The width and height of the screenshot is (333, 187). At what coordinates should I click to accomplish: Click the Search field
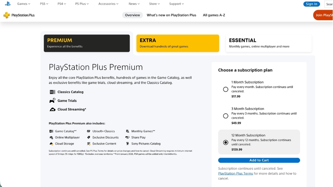tap(329, 4)
